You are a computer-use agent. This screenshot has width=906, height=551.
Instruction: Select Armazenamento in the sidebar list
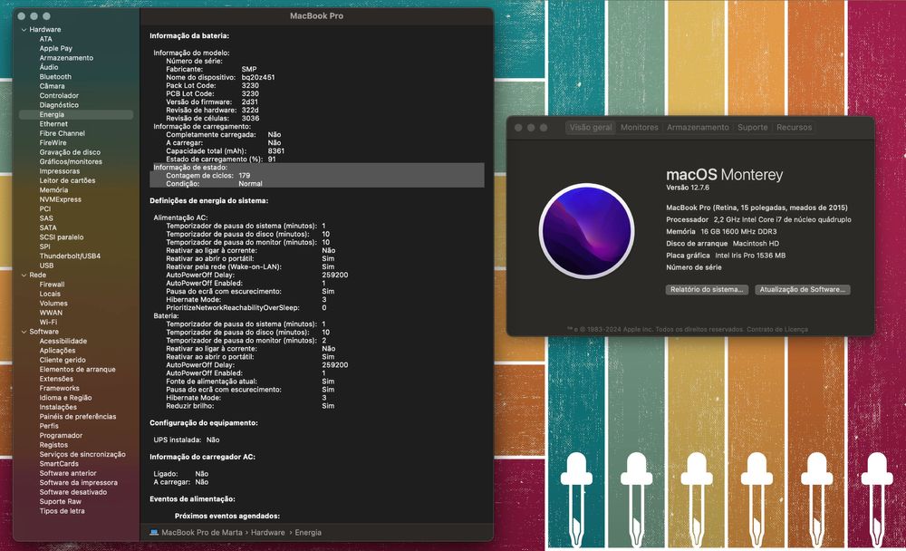click(66, 58)
